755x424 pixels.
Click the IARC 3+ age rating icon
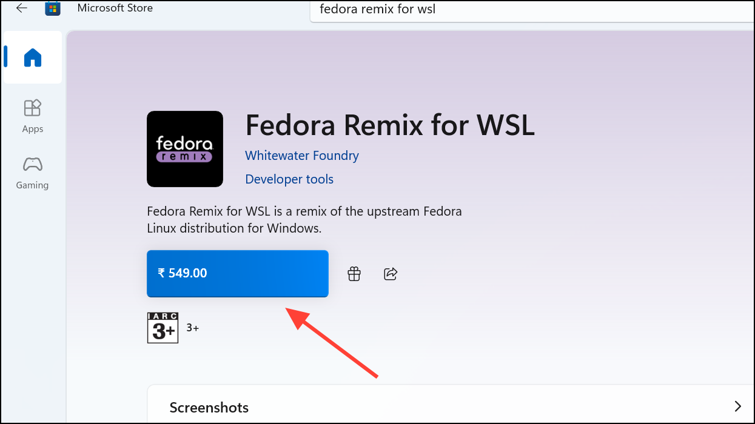click(x=163, y=328)
